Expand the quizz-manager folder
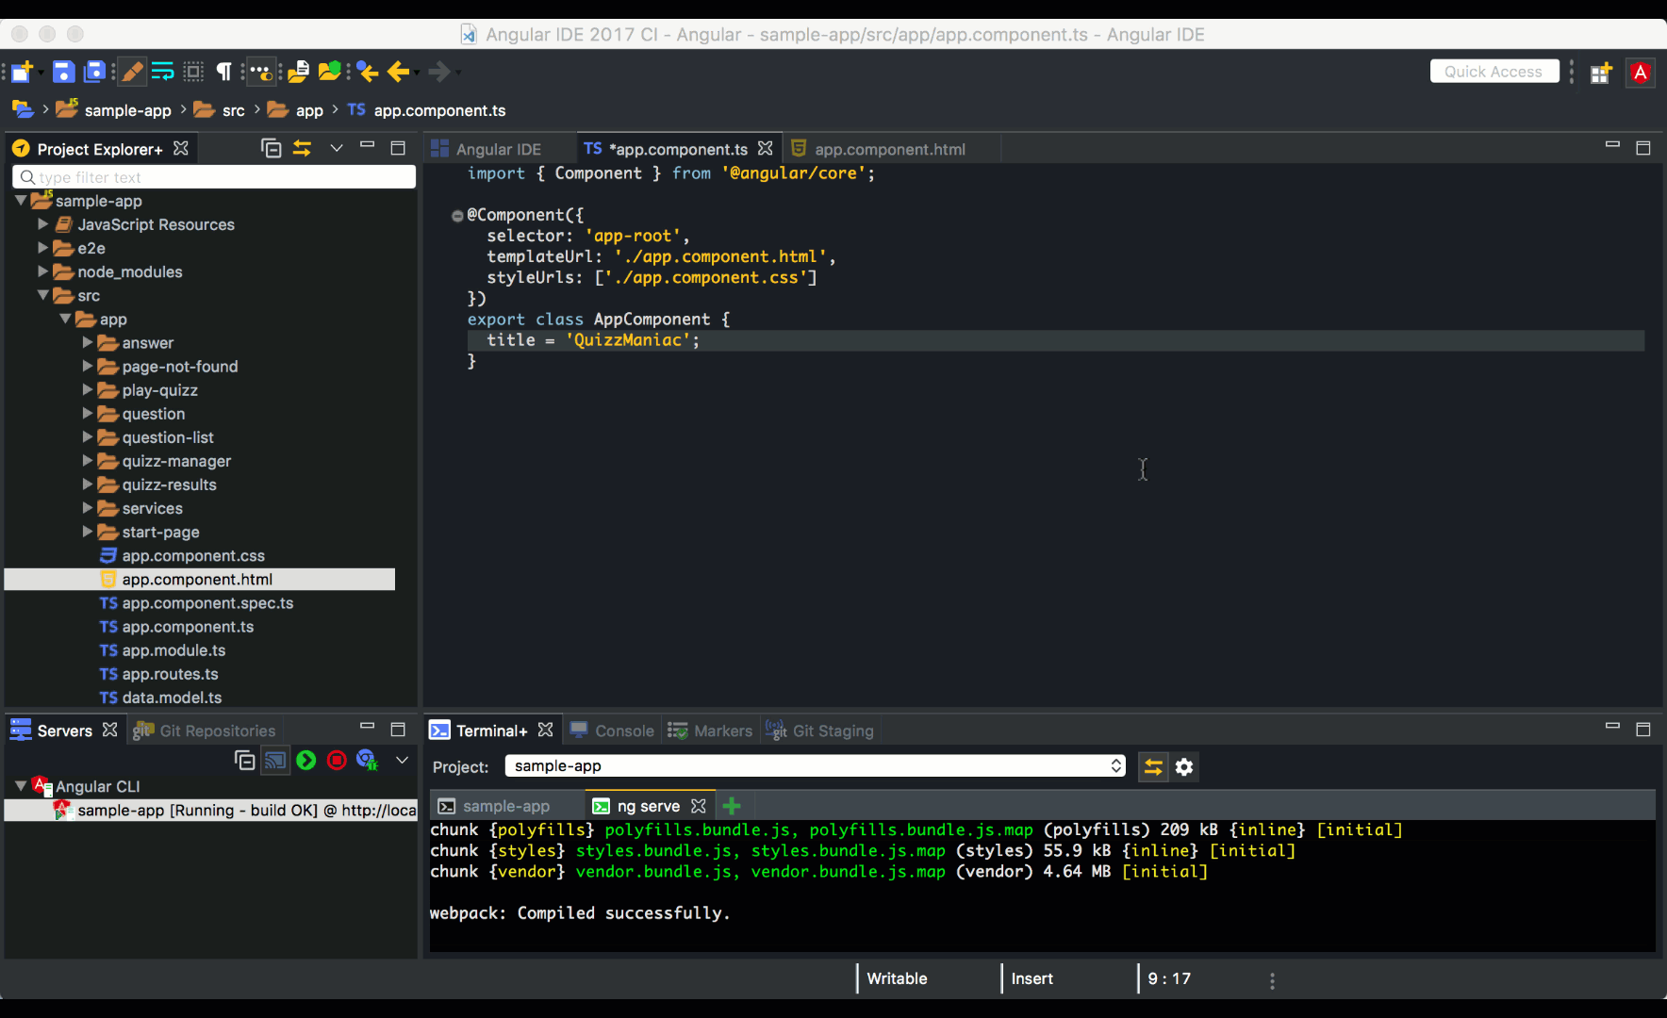The width and height of the screenshot is (1667, 1018). 88,461
